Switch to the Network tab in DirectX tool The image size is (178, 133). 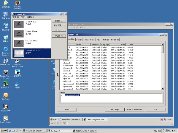coord(106,40)
